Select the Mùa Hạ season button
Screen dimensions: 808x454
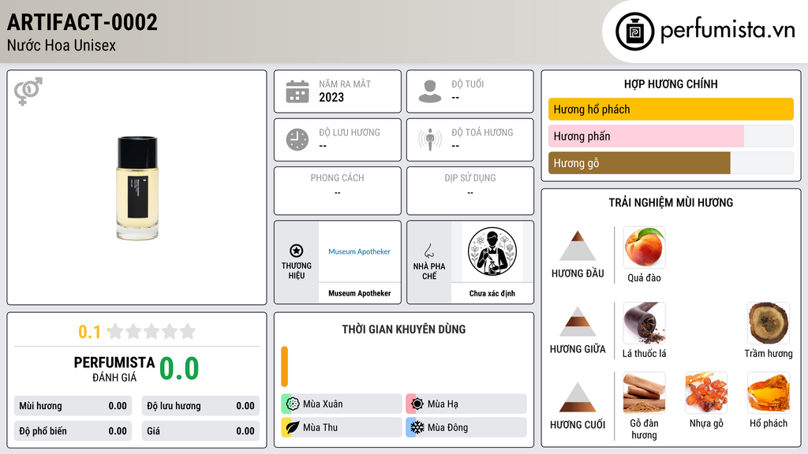[466, 404]
